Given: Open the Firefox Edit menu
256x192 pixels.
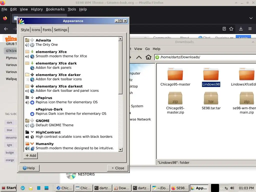Looking at the screenshot, I should pos(13,9).
